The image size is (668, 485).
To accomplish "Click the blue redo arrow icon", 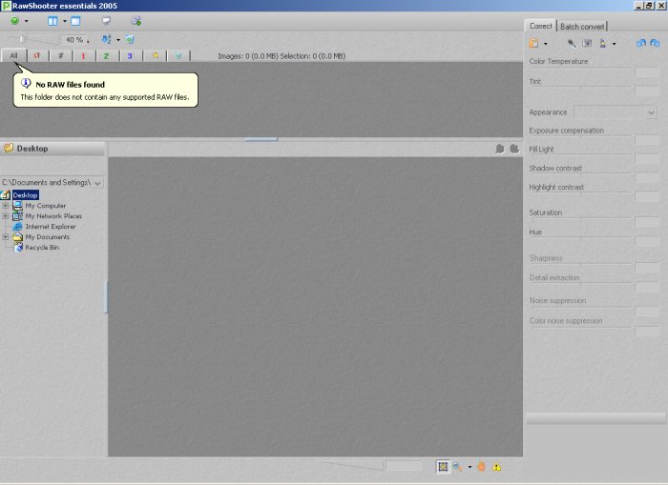I will click(656, 43).
